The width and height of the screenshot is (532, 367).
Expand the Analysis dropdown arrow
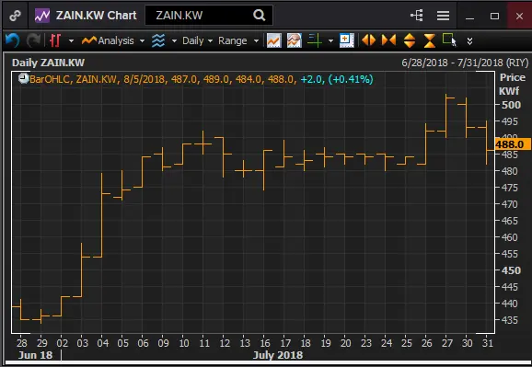coord(142,41)
